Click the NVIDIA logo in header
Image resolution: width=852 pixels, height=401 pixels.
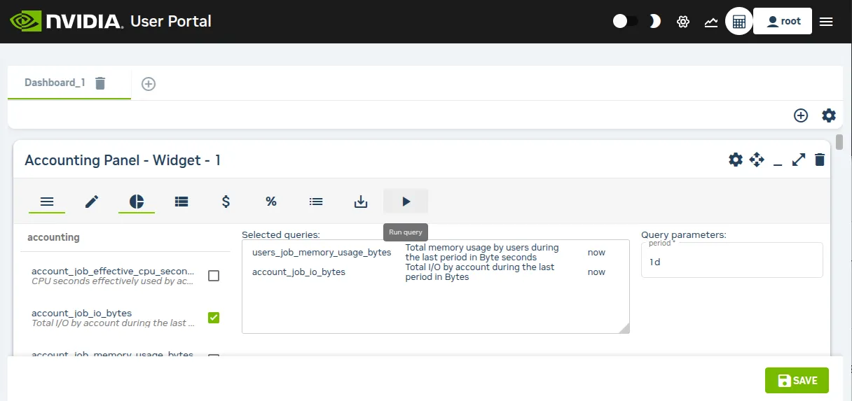tap(67, 21)
